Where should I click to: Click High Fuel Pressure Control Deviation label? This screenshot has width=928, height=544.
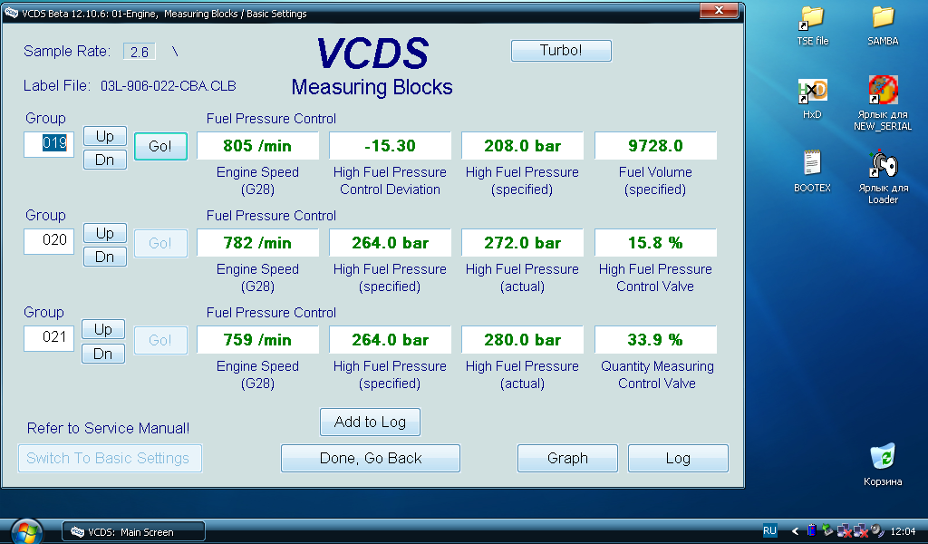click(x=390, y=180)
